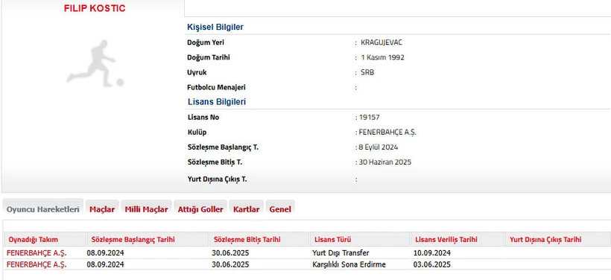Select the Kartlar tab

pos(247,209)
